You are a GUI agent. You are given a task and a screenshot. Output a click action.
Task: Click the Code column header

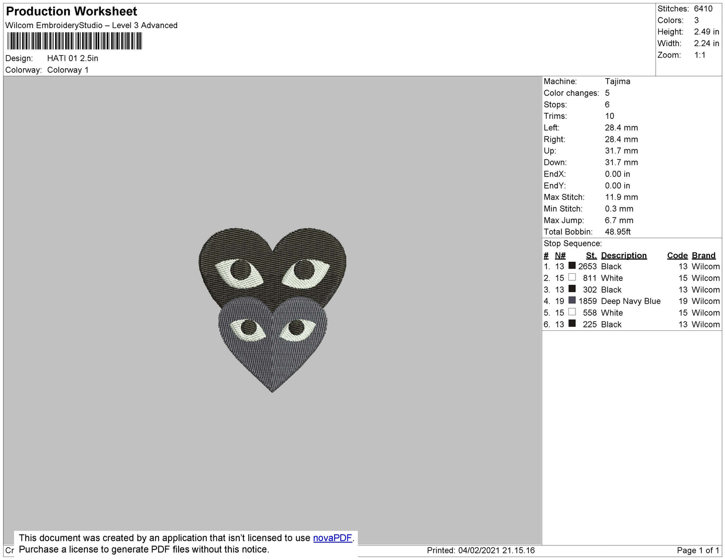pyautogui.click(x=677, y=255)
